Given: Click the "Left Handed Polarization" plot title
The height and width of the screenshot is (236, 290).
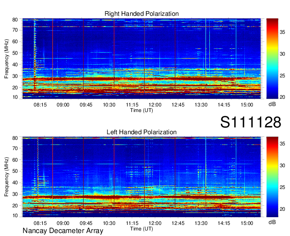Looking at the screenshot, I should pyautogui.click(x=142, y=132).
